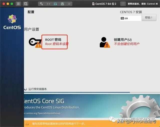Click the network adapter arrows icon

48,4
